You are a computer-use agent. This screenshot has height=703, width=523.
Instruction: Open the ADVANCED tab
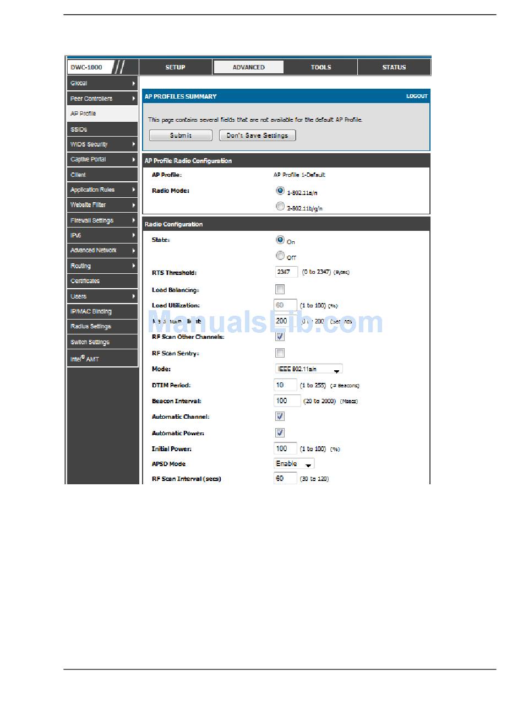tap(248, 67)
